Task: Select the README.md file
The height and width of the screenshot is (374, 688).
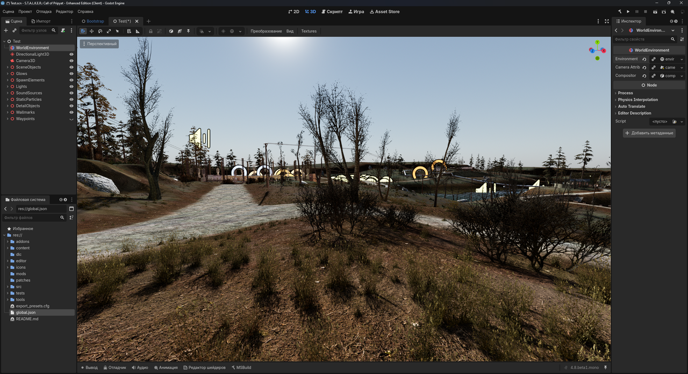Action: click(27, 319)
